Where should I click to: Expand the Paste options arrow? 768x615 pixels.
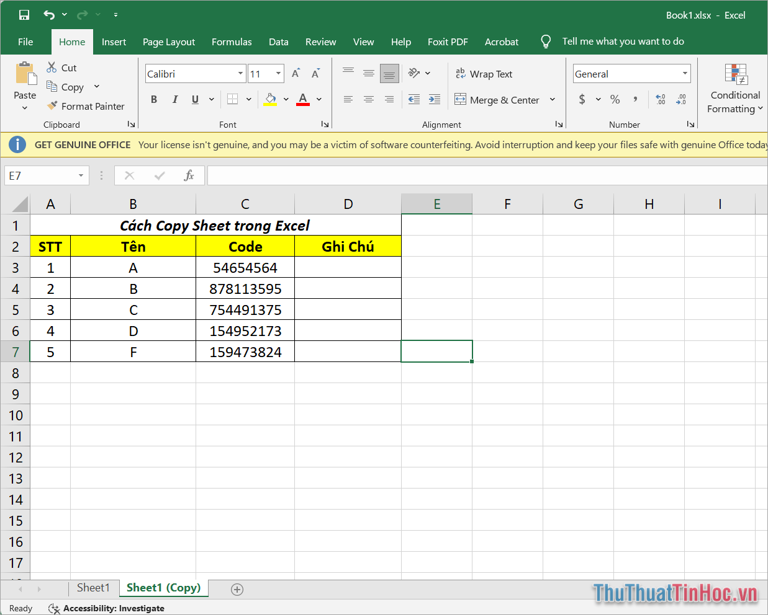(25, 108)
